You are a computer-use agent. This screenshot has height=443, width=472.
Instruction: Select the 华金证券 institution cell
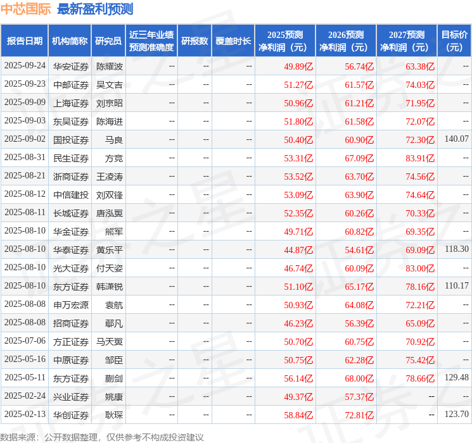coord(71,232)
